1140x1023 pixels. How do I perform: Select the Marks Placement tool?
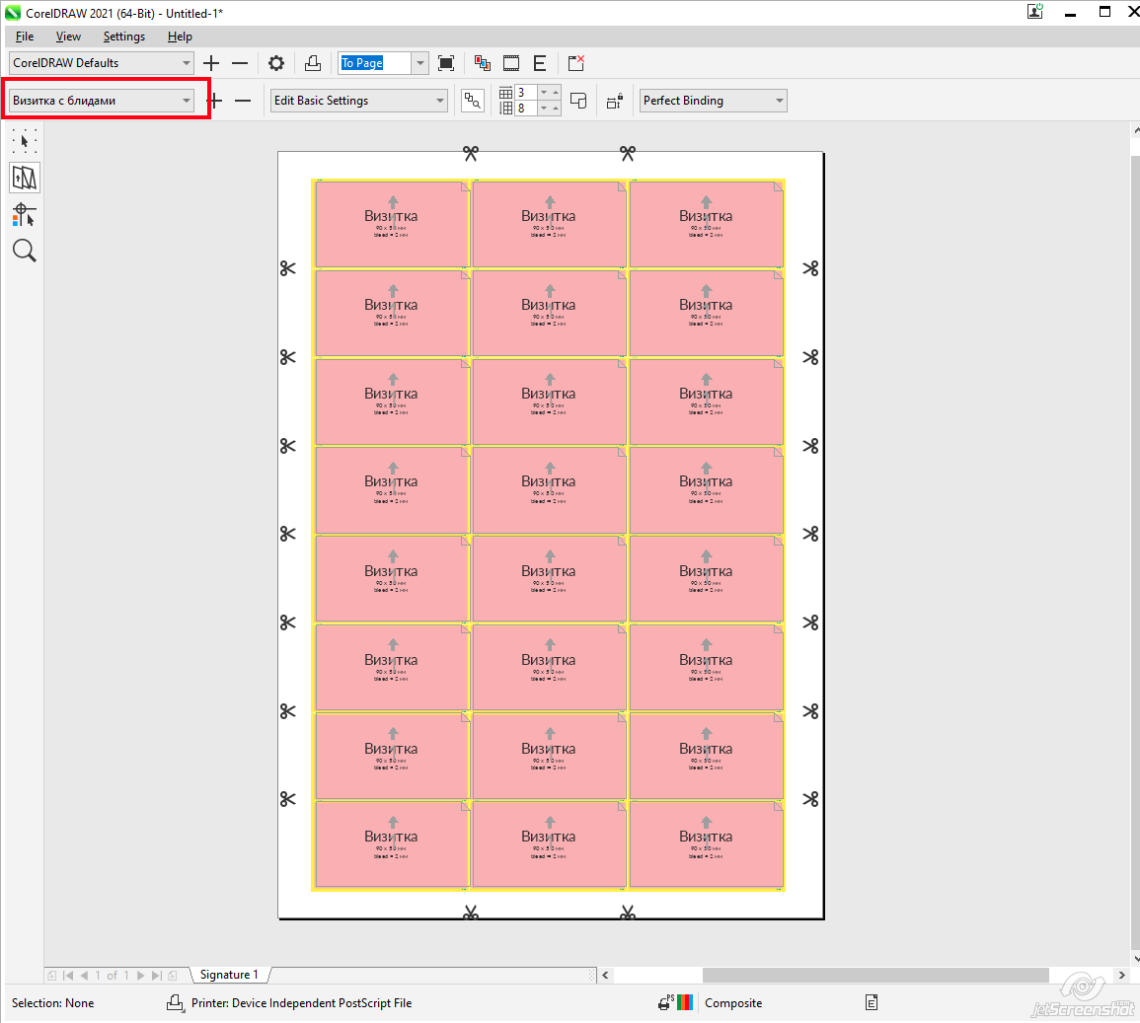[24, 214]
